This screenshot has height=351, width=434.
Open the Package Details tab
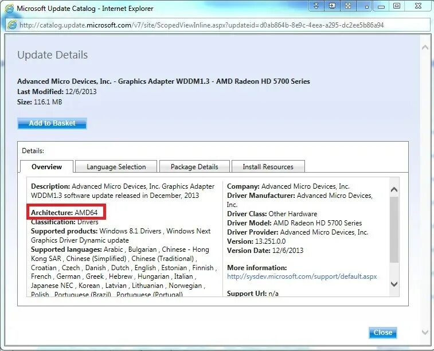click(194, 167)
